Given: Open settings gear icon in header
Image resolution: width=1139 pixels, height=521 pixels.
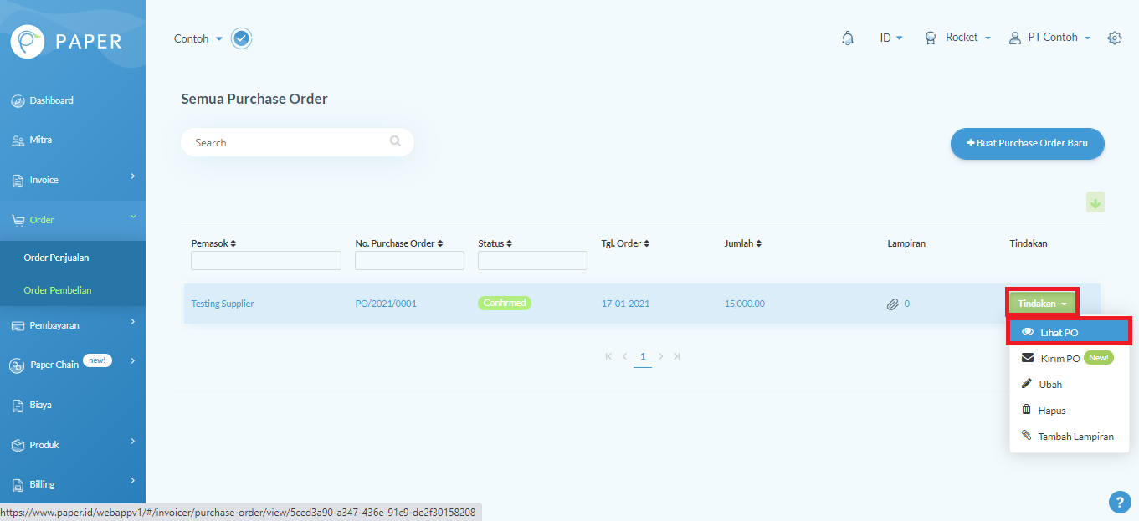Looking at the screenshot, I should coord(1114,38).
